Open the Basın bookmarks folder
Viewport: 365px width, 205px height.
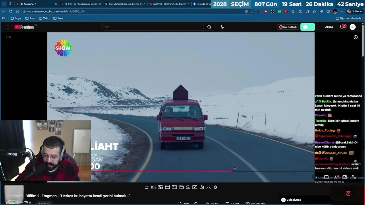coord(30,18)
